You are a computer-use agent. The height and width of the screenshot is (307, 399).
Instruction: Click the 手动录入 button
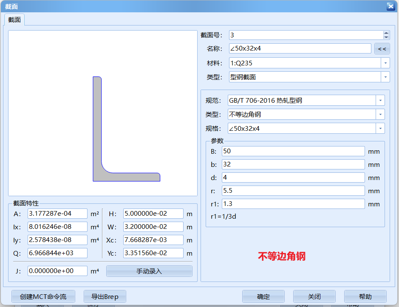tap(149, 271)
